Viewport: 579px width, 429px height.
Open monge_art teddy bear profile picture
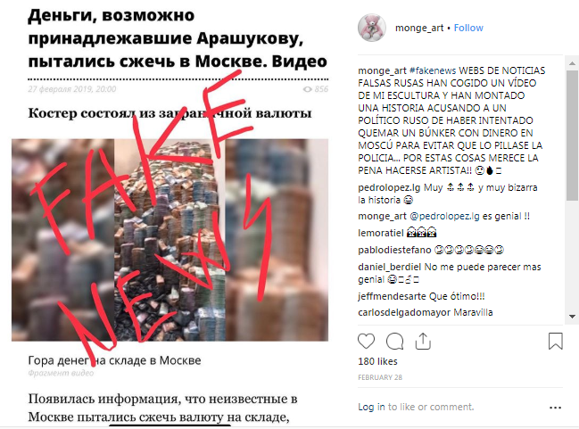372,28
